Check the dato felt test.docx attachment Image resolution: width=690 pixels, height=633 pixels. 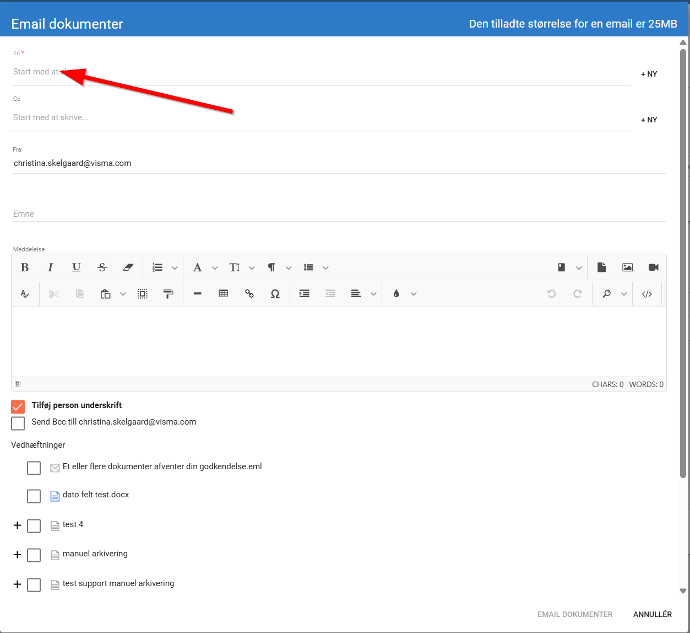click(34, 496)
